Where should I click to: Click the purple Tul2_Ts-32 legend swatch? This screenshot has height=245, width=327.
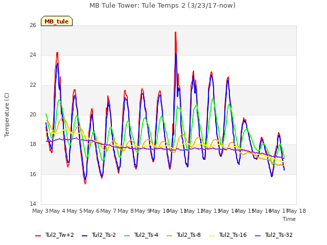coord(258,236)
